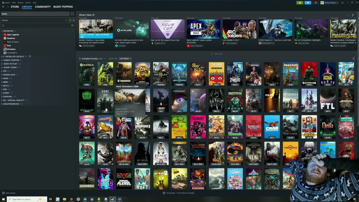
Task: Open the Sort By Last Played dropdown
Action: 125,59
